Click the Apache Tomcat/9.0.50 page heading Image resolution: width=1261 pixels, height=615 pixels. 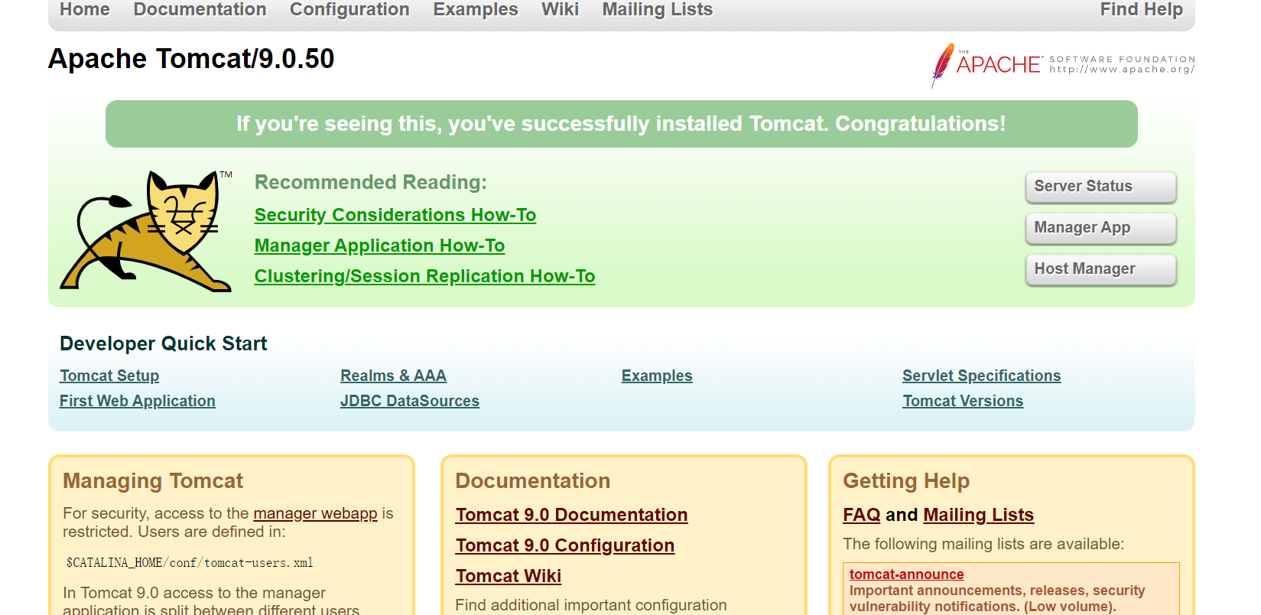tap(191, 59)
